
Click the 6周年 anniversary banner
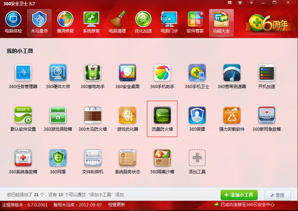(x=268, y=23)
